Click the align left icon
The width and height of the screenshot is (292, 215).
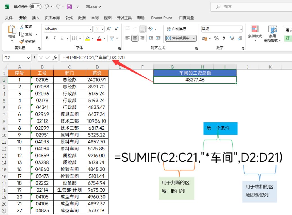[x=127, y=38]
